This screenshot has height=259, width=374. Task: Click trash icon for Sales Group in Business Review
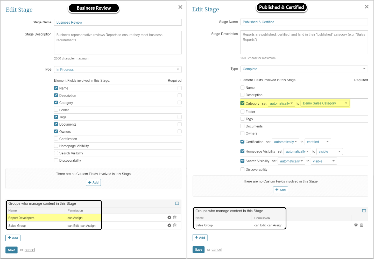tap(175, 225)
